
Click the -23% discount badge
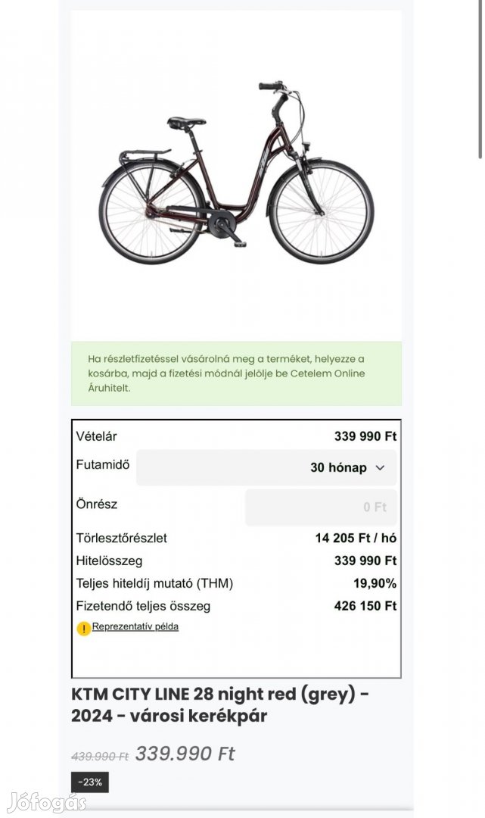click(x=90, y=782)
